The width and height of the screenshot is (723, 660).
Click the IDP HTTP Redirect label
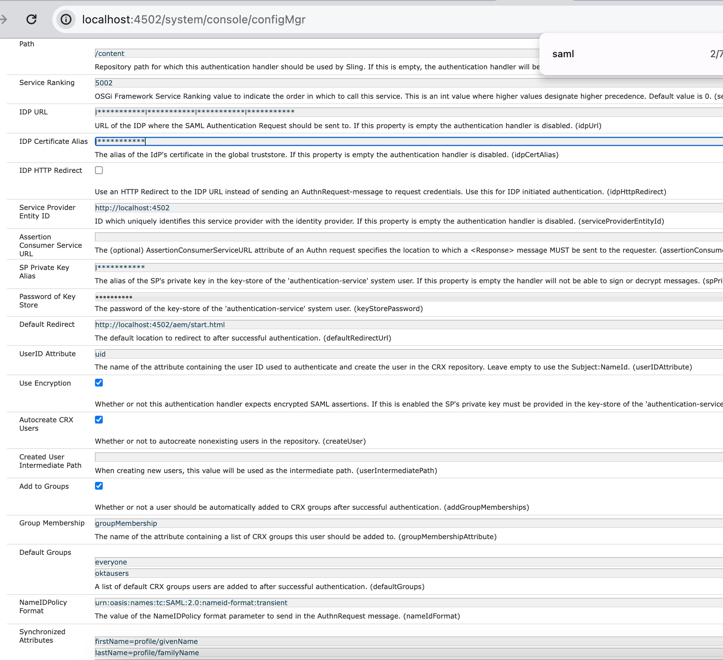pyautogui.click(x=51, y=170)
